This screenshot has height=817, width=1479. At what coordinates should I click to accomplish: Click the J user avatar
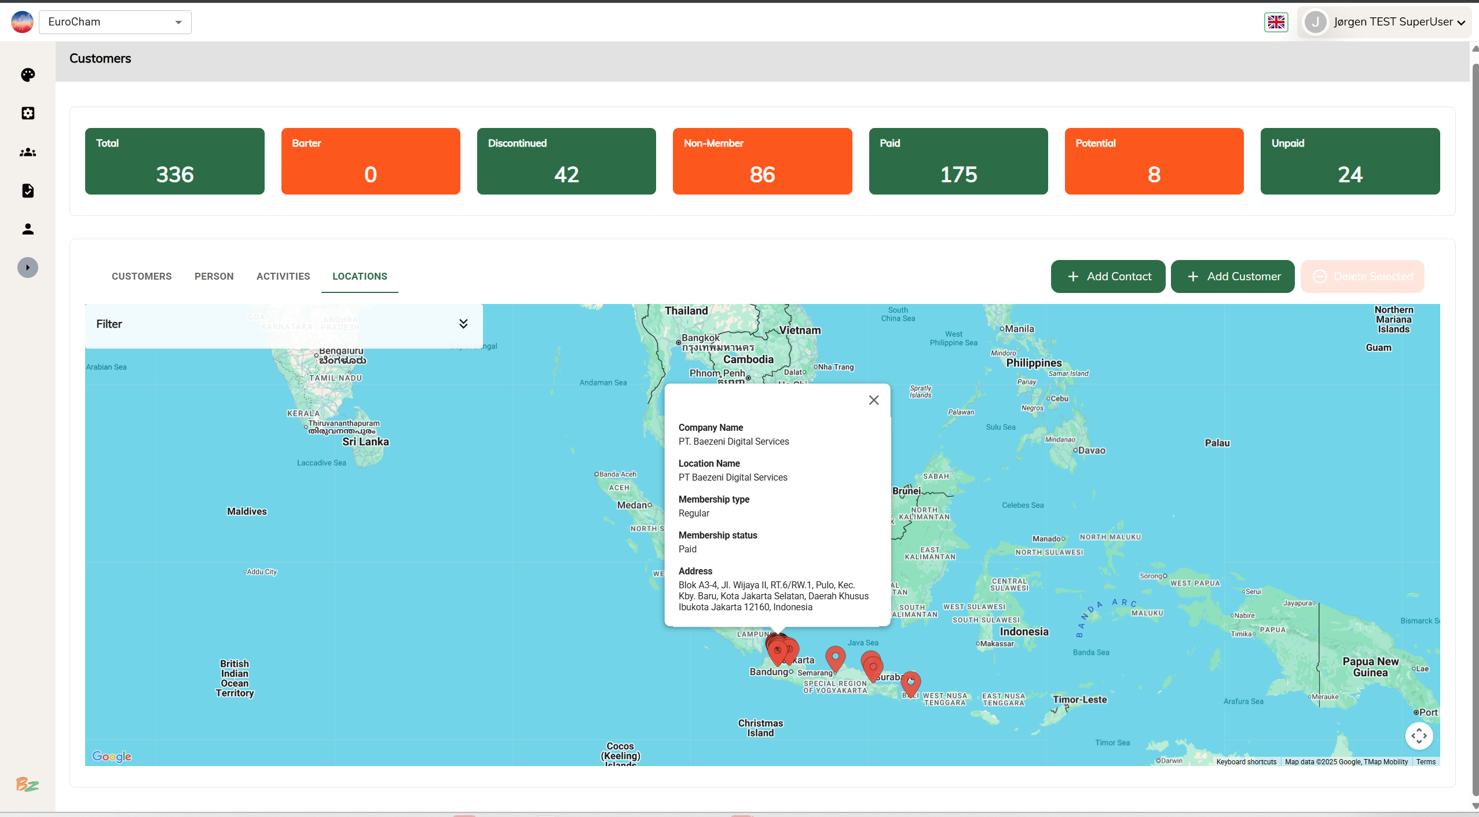point(1316,22)
